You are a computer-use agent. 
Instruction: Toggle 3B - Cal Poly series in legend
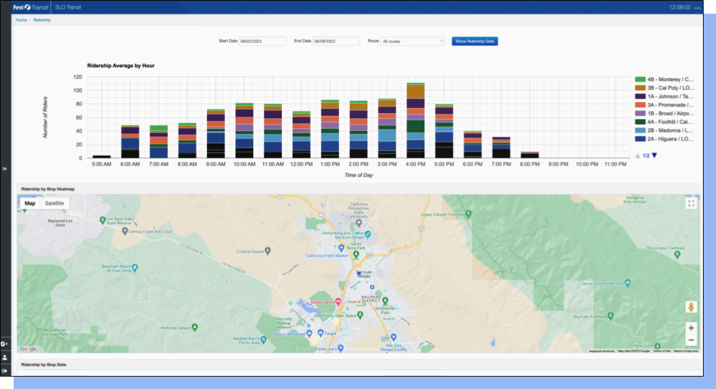pos(665,88)
